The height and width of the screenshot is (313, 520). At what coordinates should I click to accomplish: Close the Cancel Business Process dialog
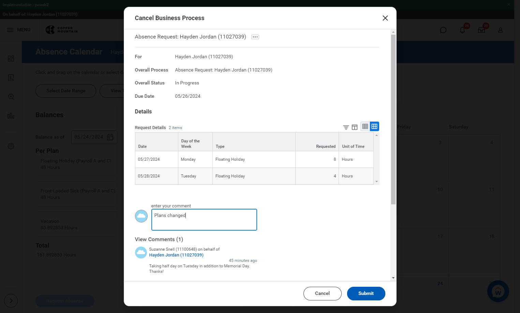[x=385, y=18]
